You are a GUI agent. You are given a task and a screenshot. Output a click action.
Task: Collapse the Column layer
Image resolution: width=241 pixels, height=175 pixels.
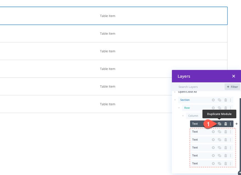[183, 115]
